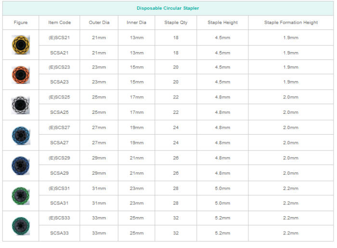Click the teal 33mm stapler image
The width and height of the screenshot is (337, 248).
tap(21, 226)
